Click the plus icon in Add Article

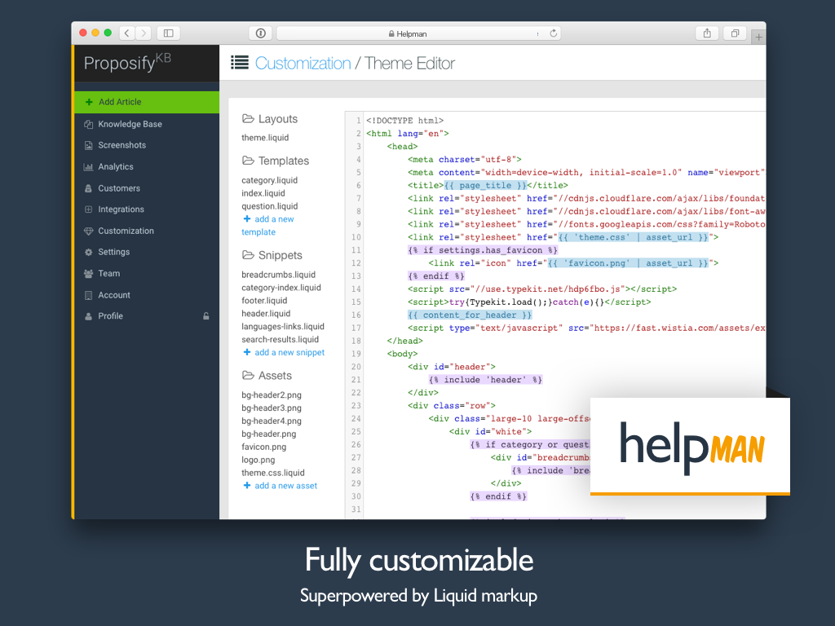[89, 102]
